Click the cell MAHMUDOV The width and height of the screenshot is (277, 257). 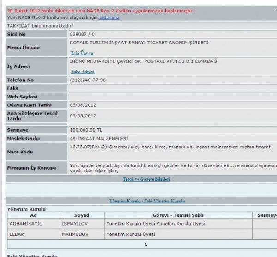[75, 234]
